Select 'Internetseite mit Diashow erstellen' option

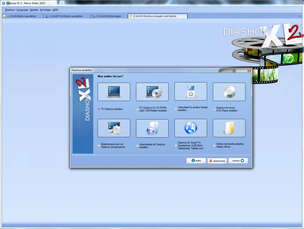click(x=137, y=146)
